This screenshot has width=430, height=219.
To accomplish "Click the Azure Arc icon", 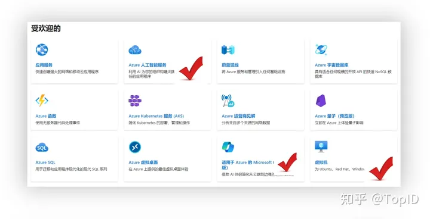I will 228,50.
